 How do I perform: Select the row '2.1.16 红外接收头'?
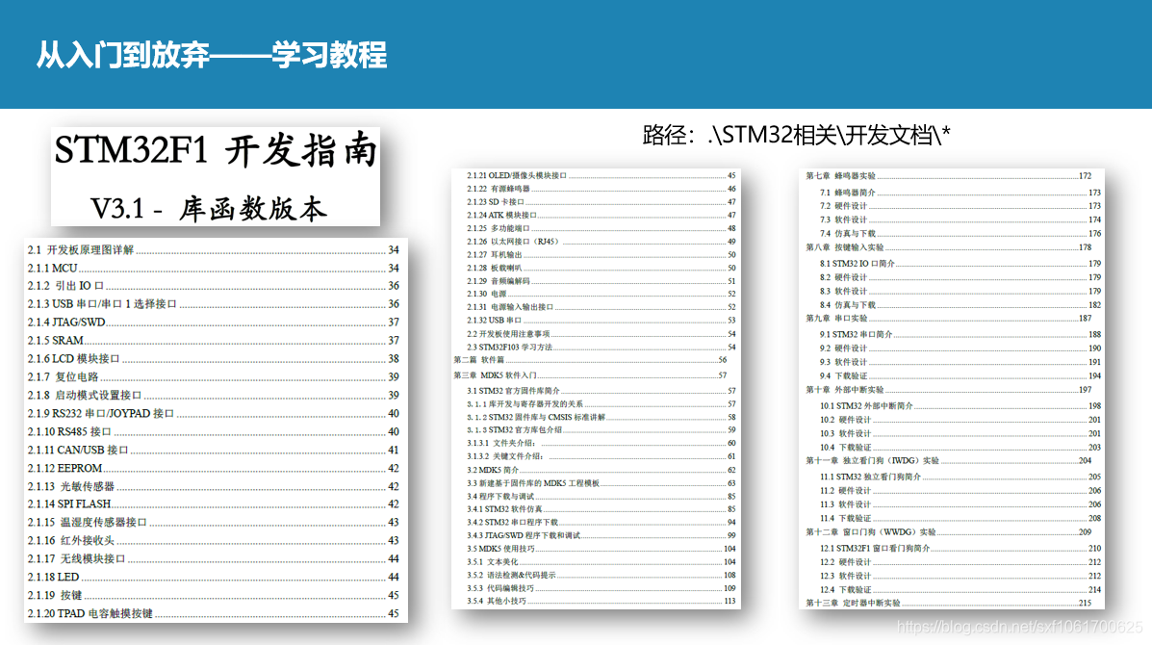(x=213, y=541)
